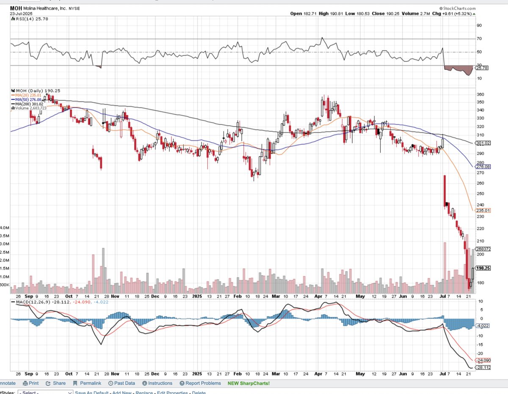Click the MA(200) 301.02 legend entry
The width and height of the screenshot is (508, 394).
pos(27,104)
